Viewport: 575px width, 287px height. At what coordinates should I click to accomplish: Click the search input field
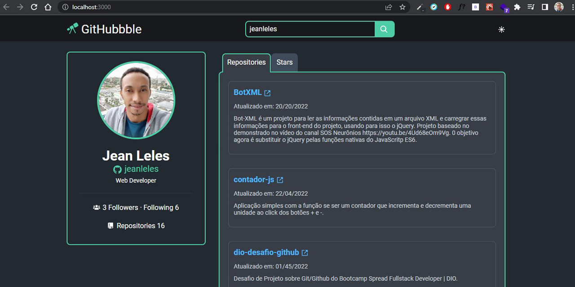click(310, 29)
